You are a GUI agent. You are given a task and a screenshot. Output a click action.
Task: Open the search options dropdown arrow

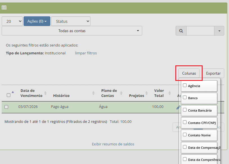point(219,31)
